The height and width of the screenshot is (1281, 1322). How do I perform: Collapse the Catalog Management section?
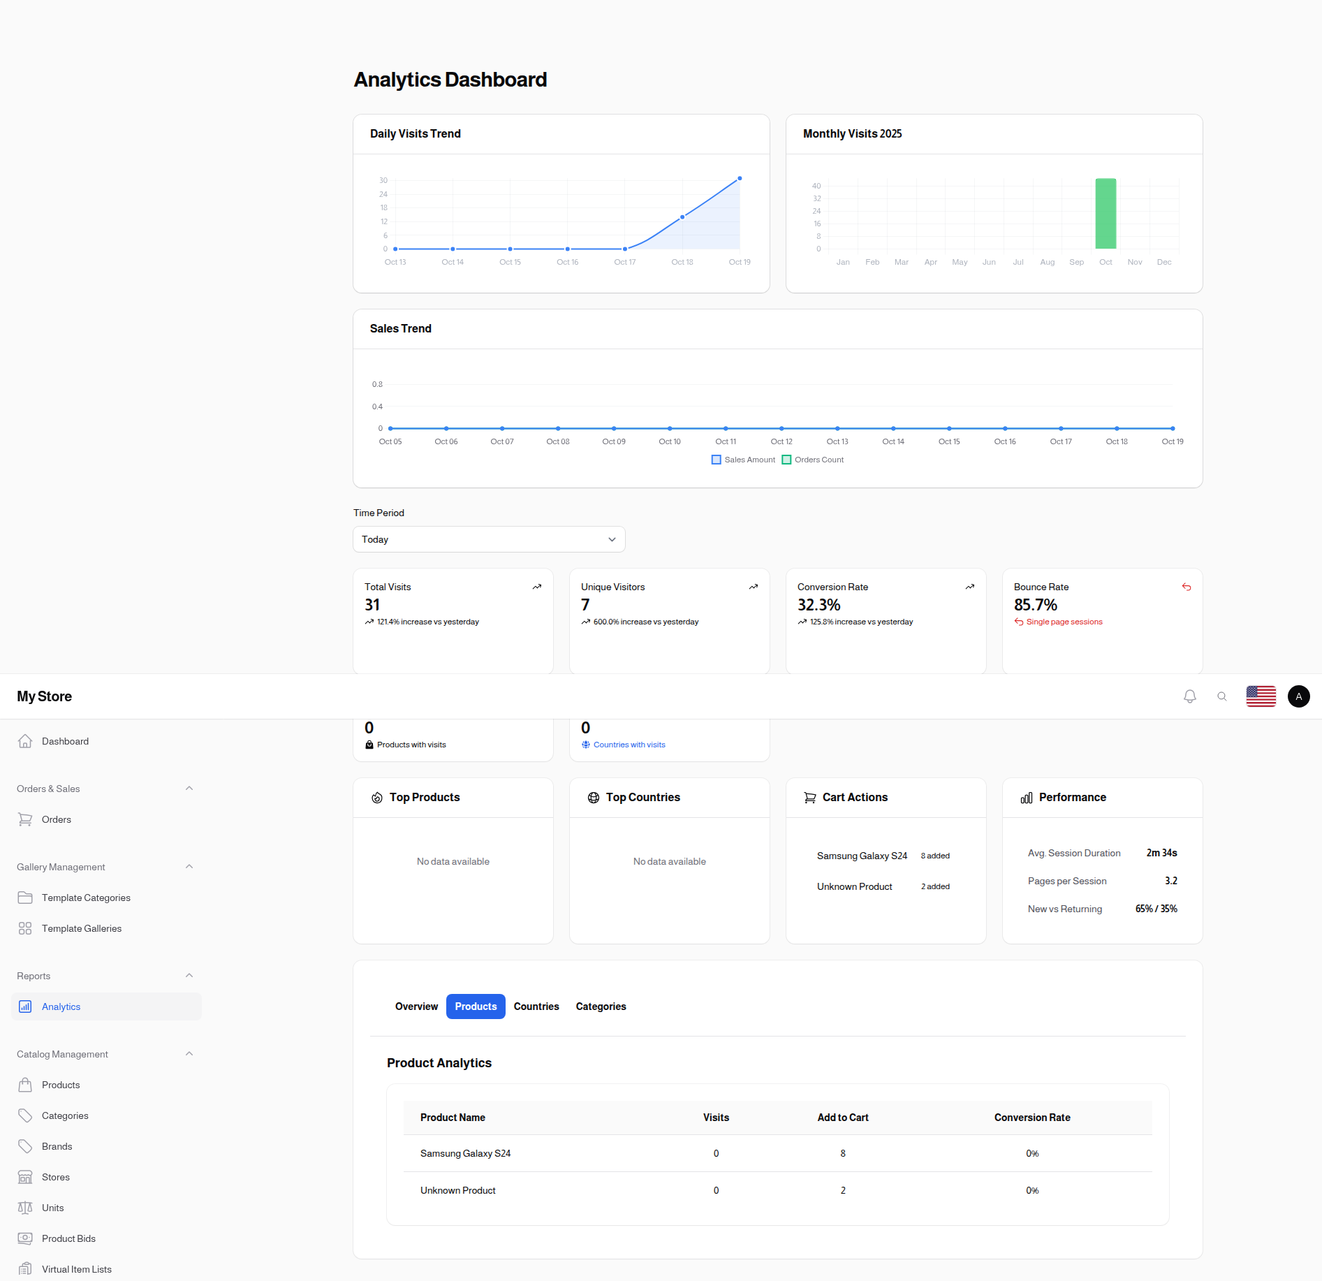coord(189,1053)
